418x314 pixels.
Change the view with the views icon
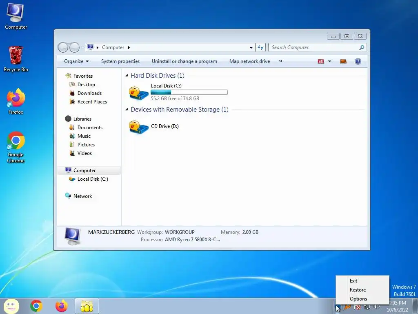[x=321, y=61]
